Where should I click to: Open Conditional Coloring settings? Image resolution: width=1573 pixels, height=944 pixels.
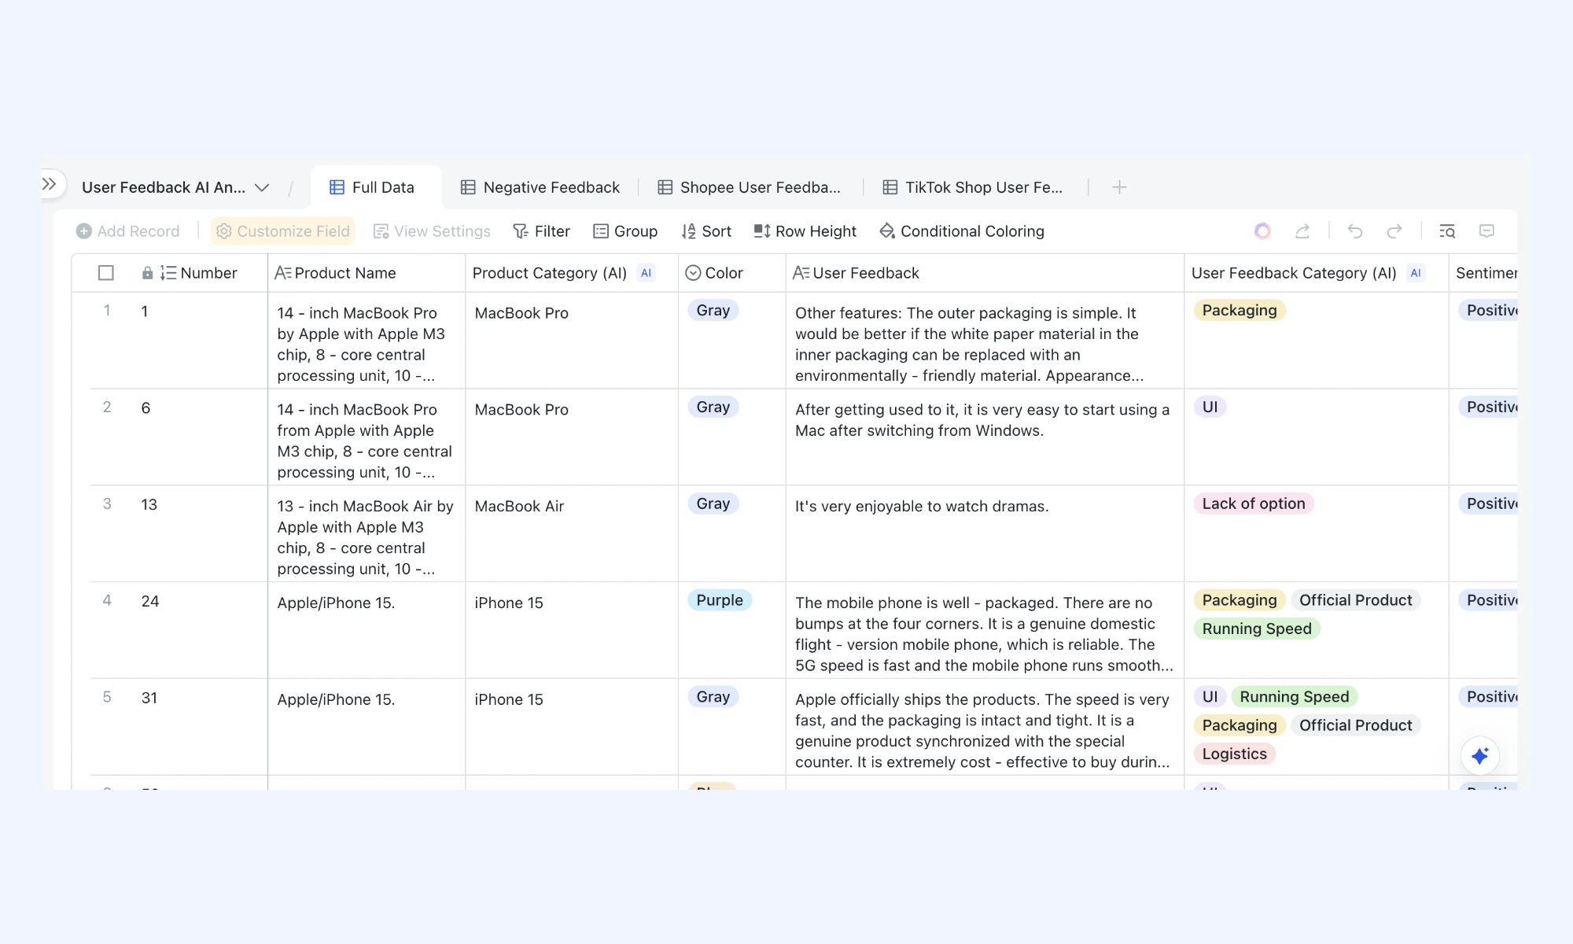tap(962, 231)
